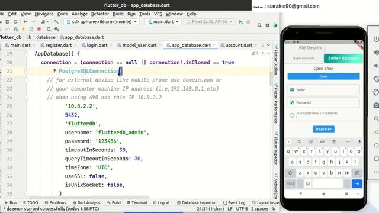Open IDE settings gear icon
Viewport: 379px width, 213px height.
(268, 25)
